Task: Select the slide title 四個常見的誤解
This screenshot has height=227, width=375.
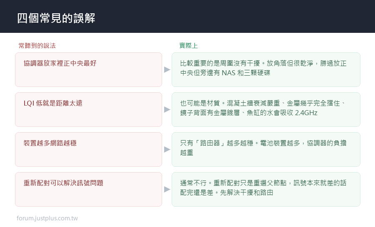Action: pos(56,18)
